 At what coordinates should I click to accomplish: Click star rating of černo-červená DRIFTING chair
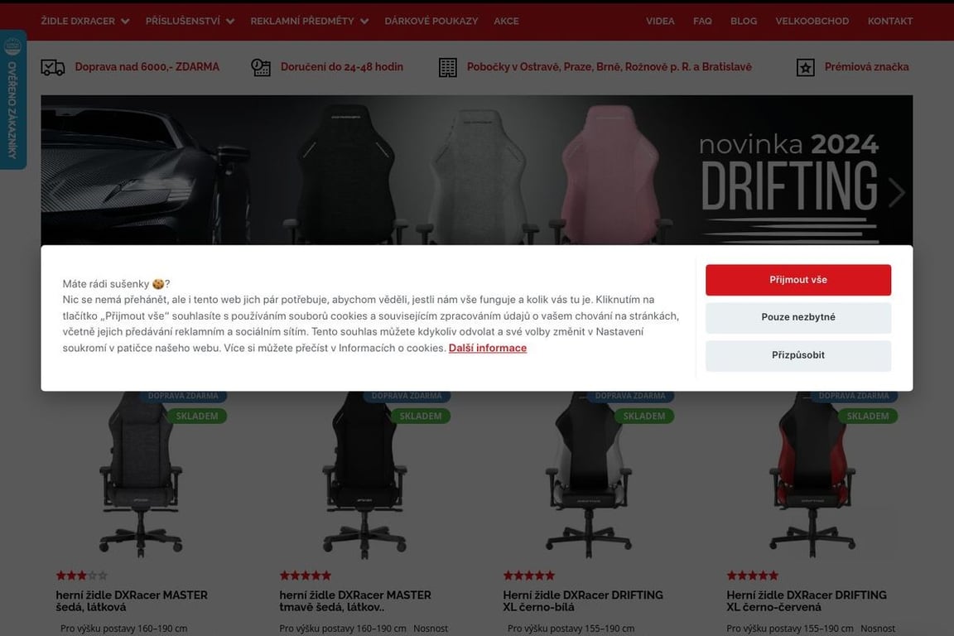753,576
